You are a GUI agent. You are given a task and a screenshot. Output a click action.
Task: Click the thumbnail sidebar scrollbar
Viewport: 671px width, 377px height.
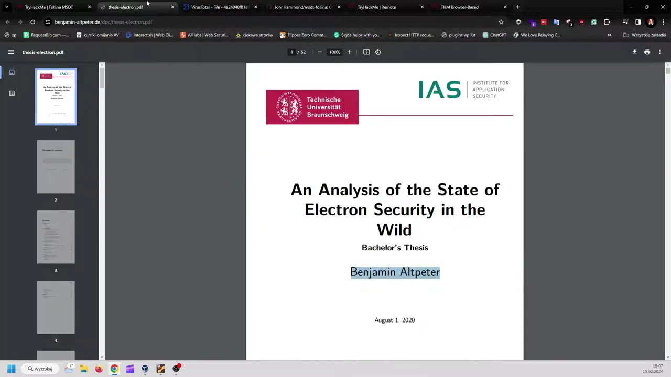[x=102, y=77]
